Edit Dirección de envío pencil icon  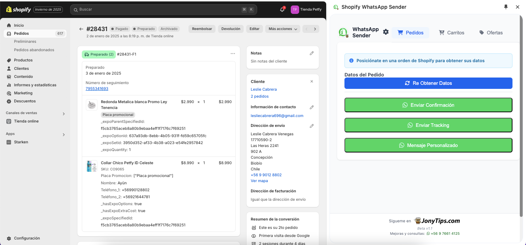pyautogui.click(x=312, y=126)
